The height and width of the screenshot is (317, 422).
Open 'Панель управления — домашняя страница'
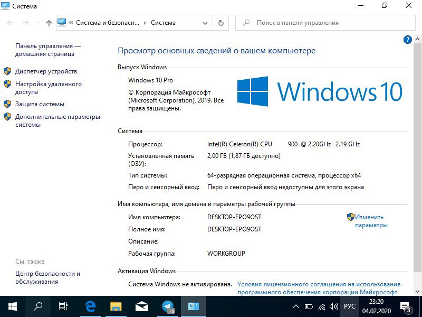point(48,50)
